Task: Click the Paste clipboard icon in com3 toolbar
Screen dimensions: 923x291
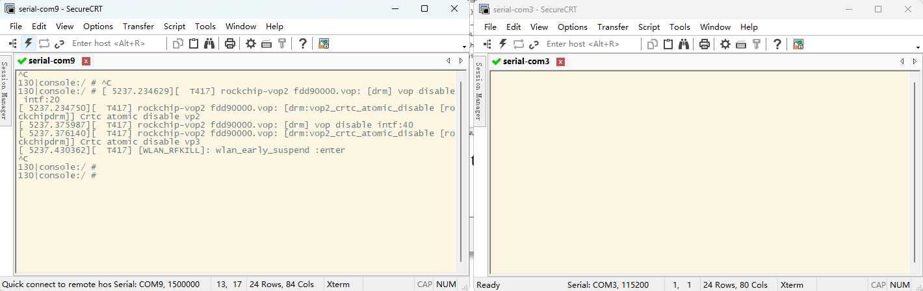Action: (x=668, y=43)
